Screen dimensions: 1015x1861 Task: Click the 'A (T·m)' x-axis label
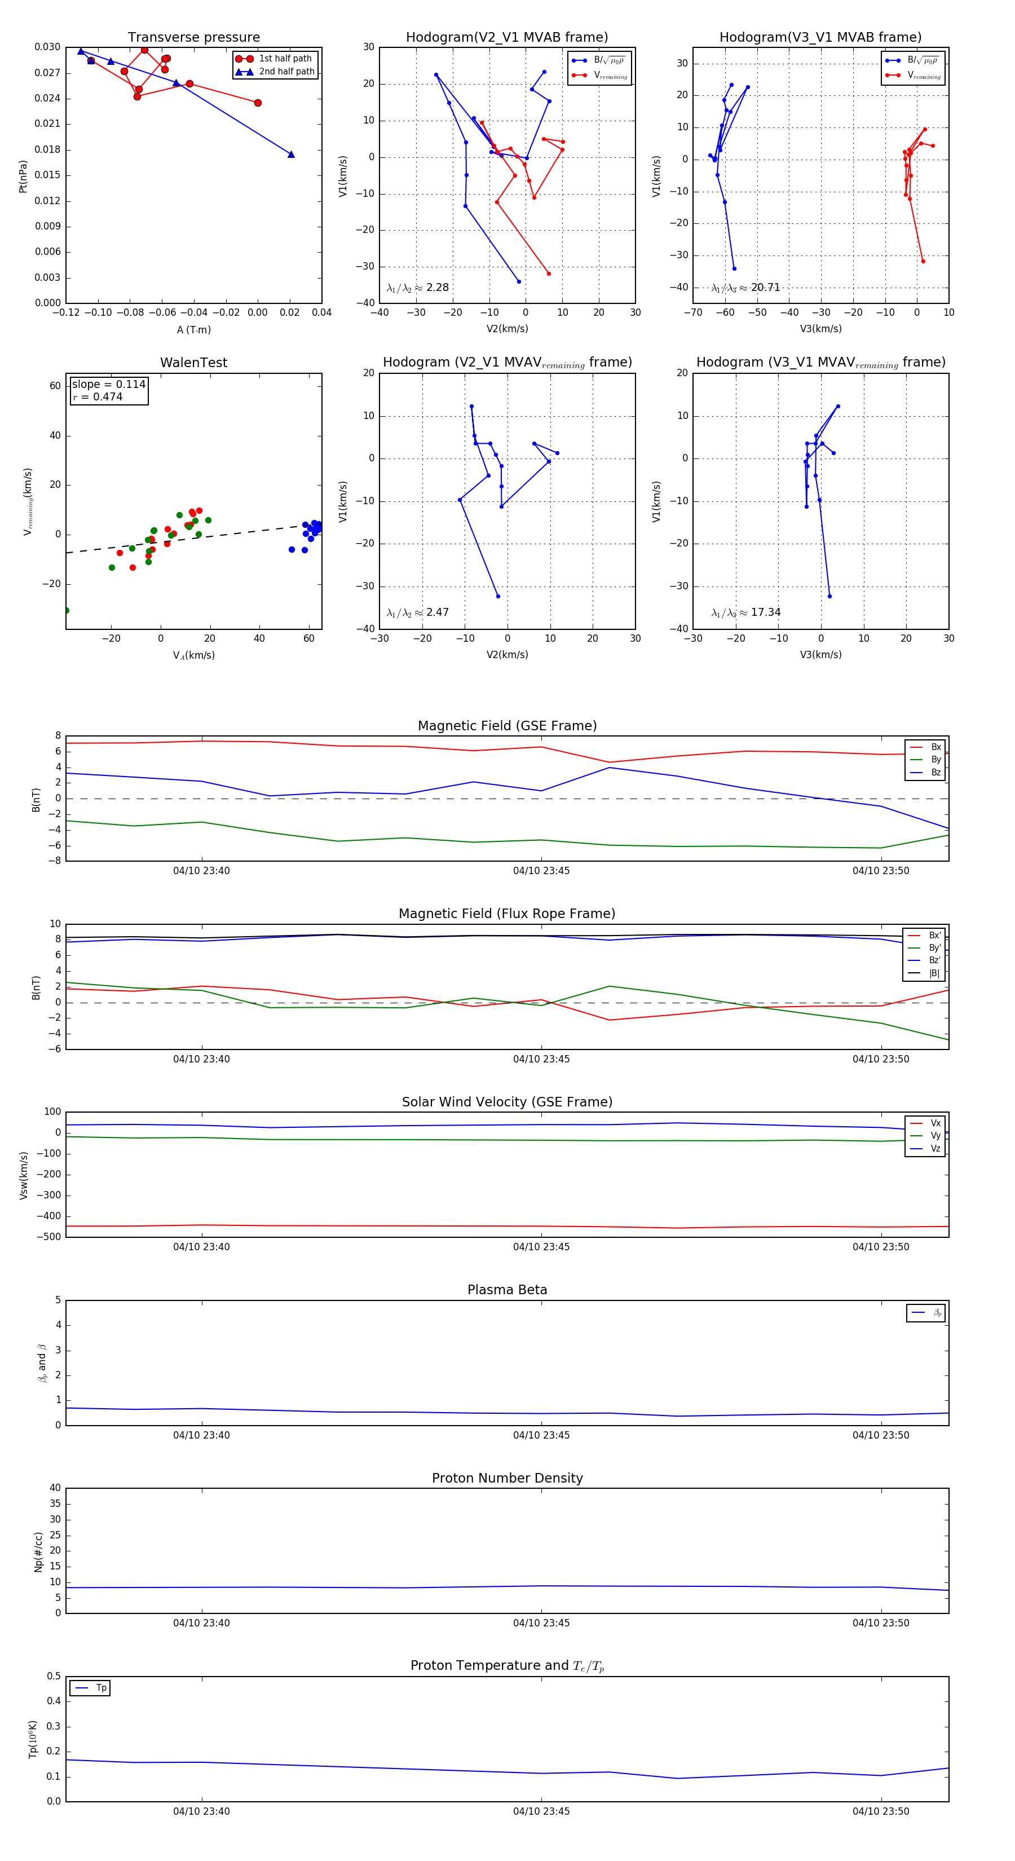[x=193, y=329]
